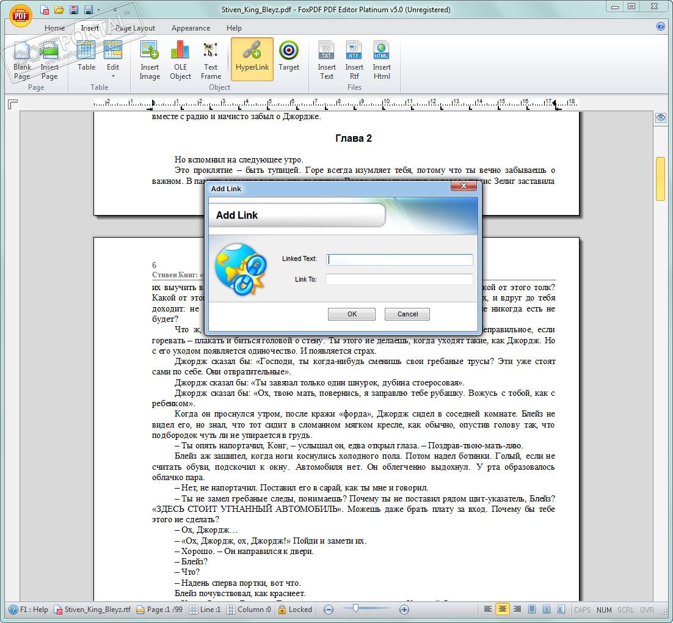Click the F1 : Help status bar item
This screenshot has height=623, width=673.
(28, 610)
